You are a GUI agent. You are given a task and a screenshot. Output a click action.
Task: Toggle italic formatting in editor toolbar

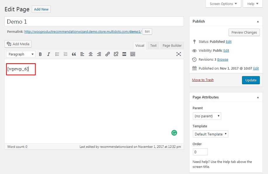48,54
